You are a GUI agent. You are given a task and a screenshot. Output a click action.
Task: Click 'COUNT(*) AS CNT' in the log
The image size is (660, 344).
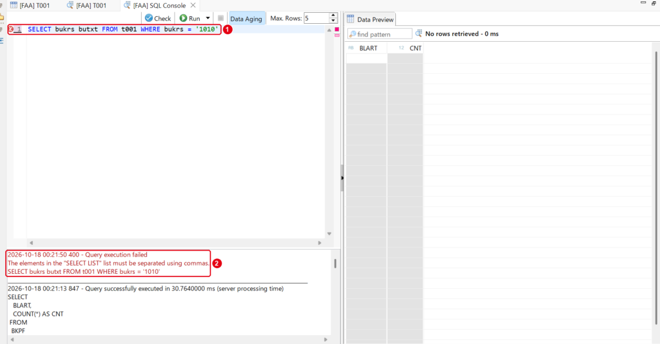coord(38,314)
